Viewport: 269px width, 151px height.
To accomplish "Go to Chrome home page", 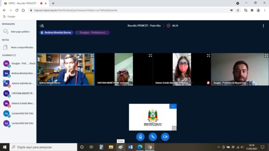I will [23, 10].
